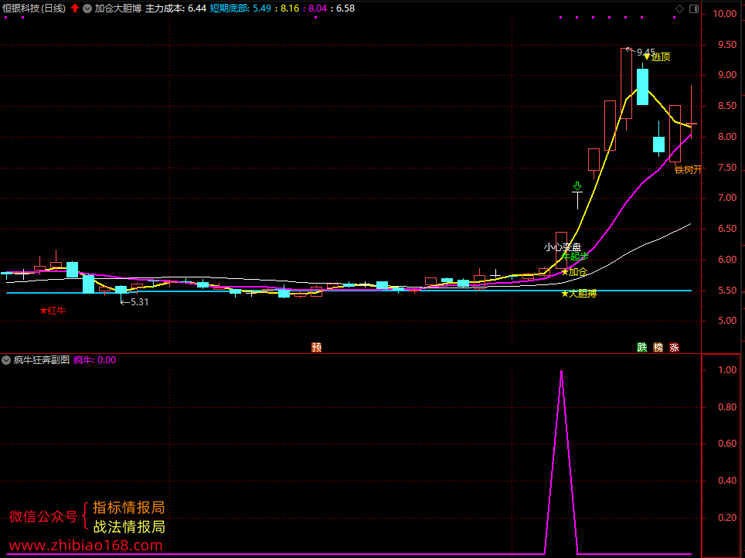Click the diamond icon at chart top-right
Image resolution: width=745 pixels, height=558 pixels.
point(679,9)
